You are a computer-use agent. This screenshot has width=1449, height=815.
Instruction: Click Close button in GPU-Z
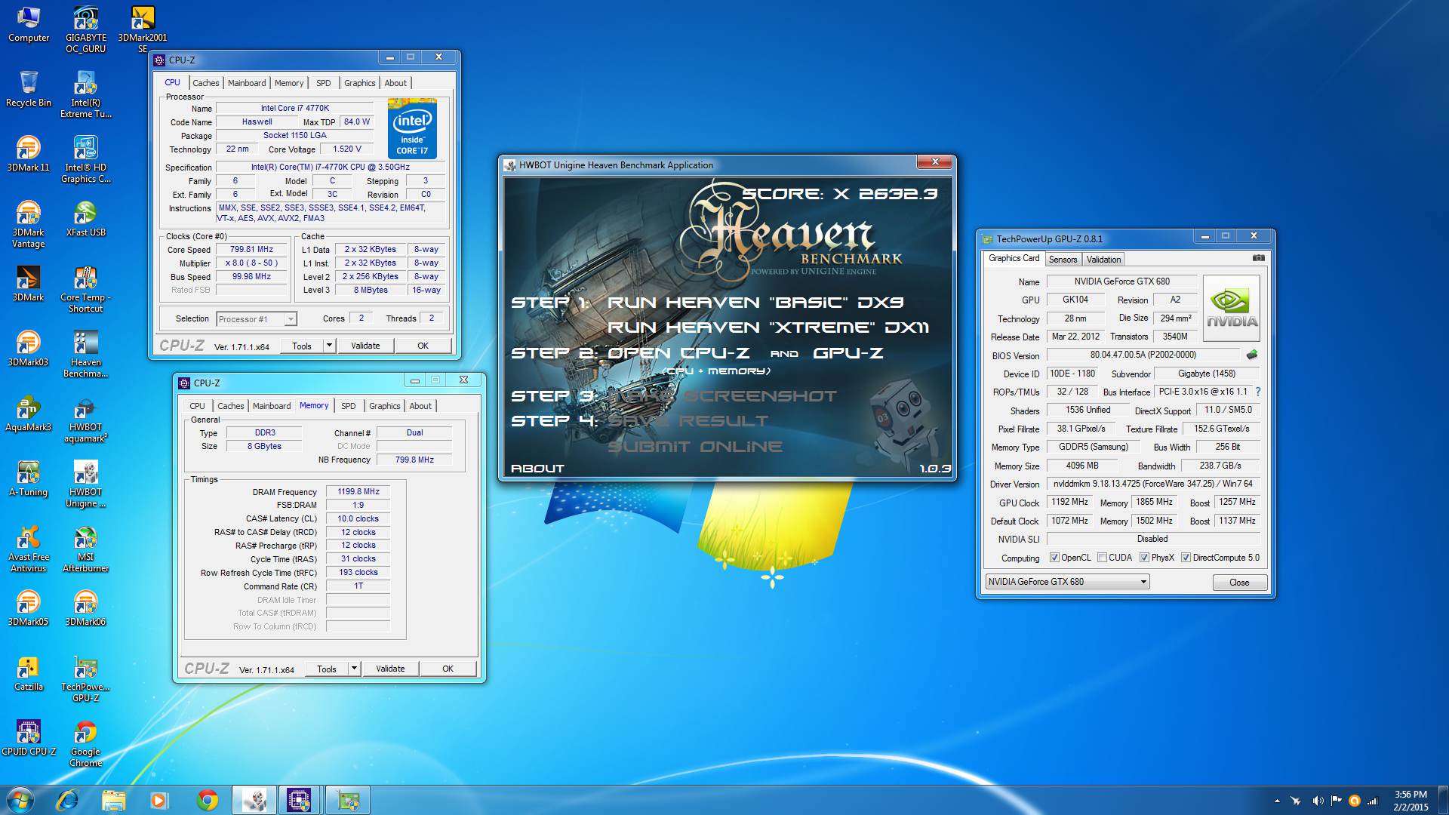click(x=1239, y=583)
